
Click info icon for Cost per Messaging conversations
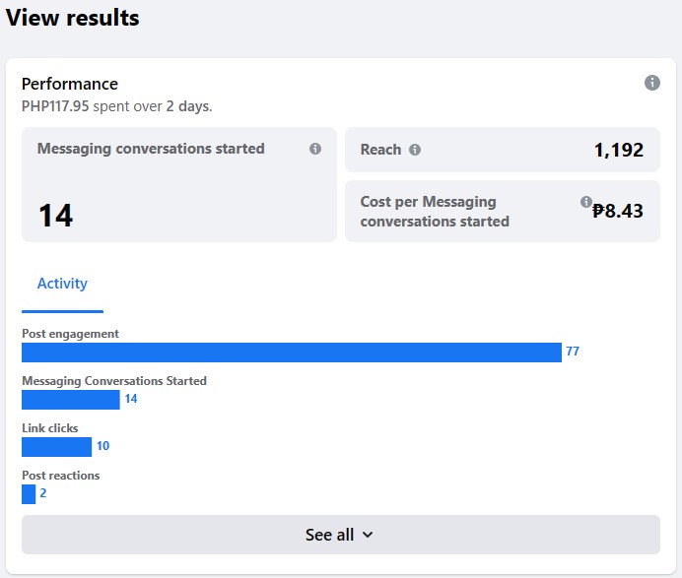[586, 202]
